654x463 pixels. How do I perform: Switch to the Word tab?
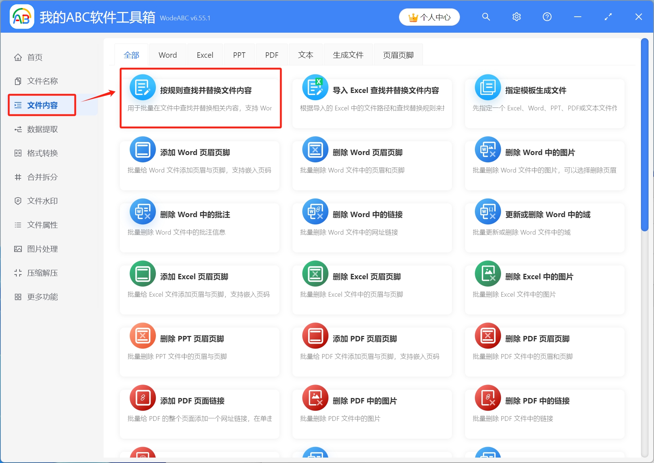pos(167,54)
